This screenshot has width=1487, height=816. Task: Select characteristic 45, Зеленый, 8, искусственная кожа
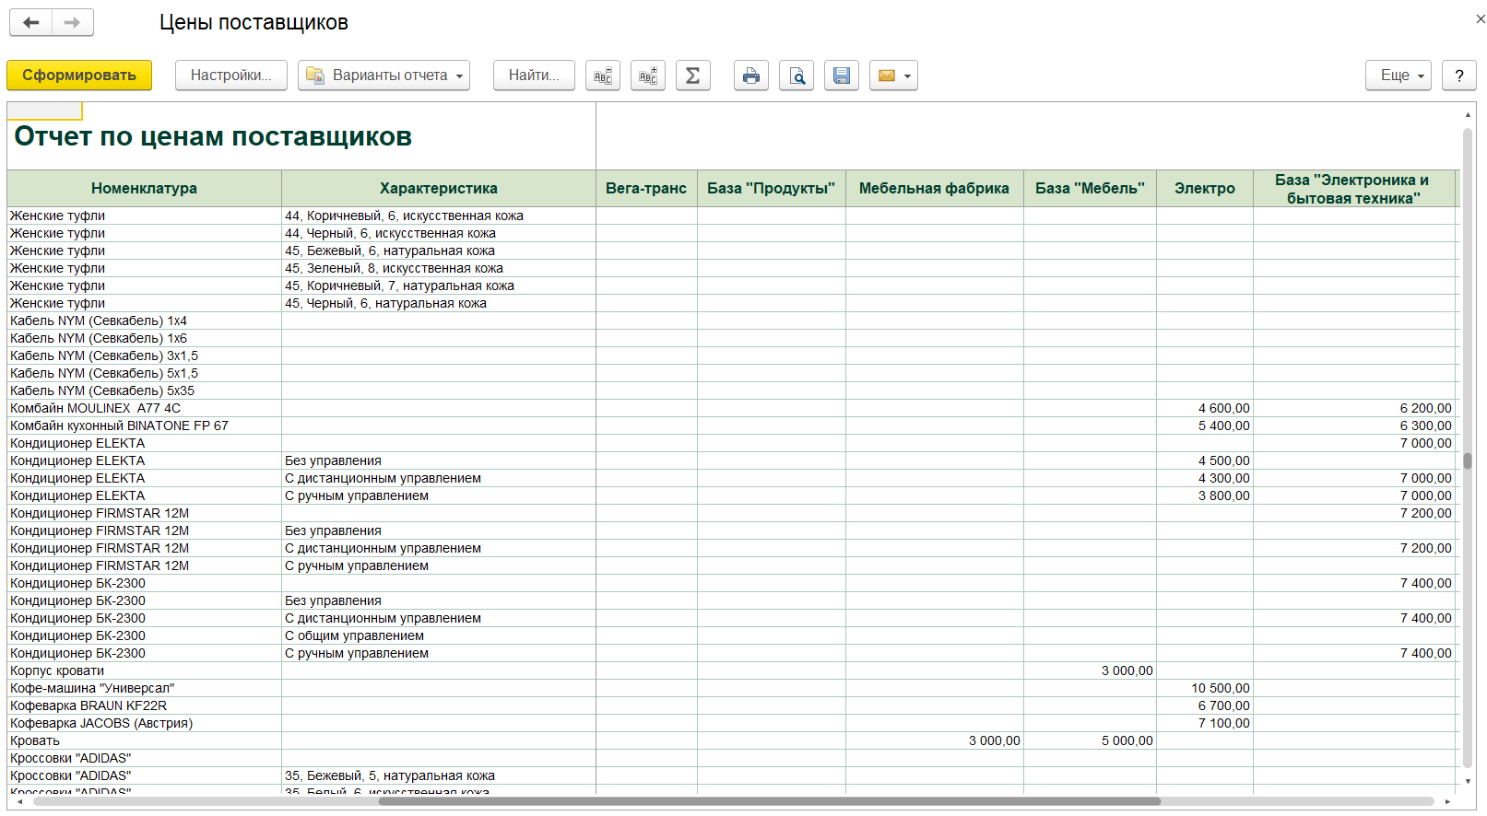(x=439, y=269)
